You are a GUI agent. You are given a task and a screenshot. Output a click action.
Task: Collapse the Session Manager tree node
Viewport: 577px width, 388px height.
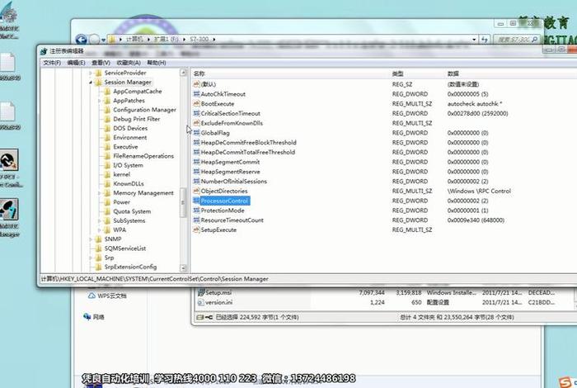pos(91,83)
